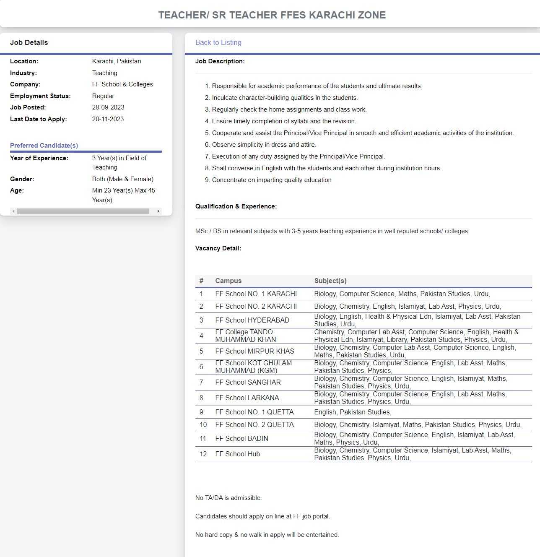
Task: Select the FF School MIRPUR KHAS row
Action: [x=254, y=351]
